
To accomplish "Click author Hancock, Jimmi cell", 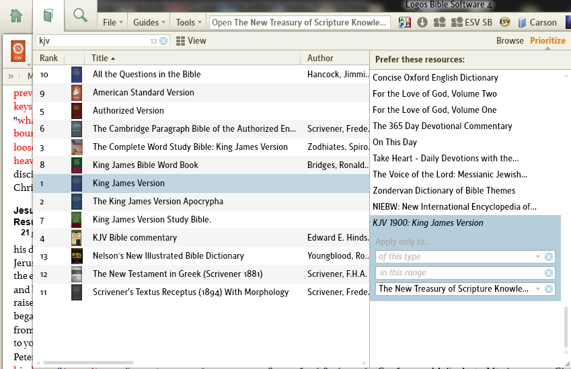I will [338, 74].
